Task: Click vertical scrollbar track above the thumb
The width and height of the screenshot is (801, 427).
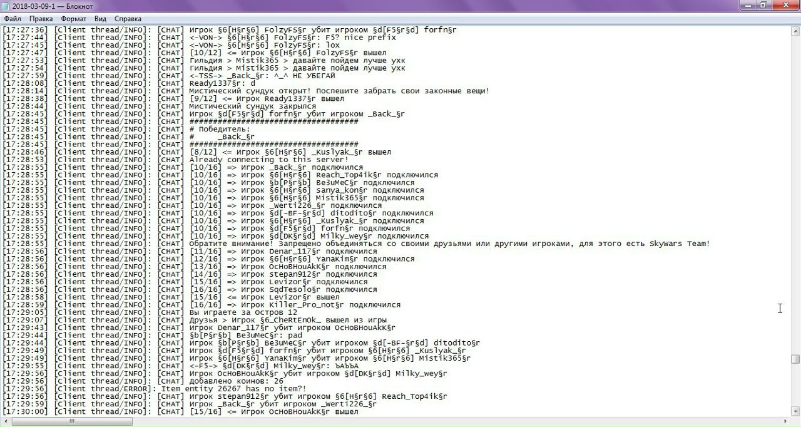Action: (x=795, y=188)
